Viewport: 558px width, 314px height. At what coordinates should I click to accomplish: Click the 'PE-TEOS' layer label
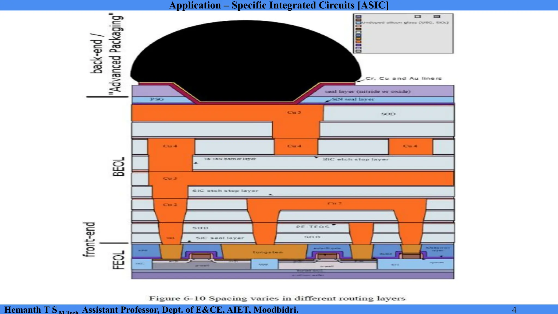pyautogui.click(x=313, y=227)
